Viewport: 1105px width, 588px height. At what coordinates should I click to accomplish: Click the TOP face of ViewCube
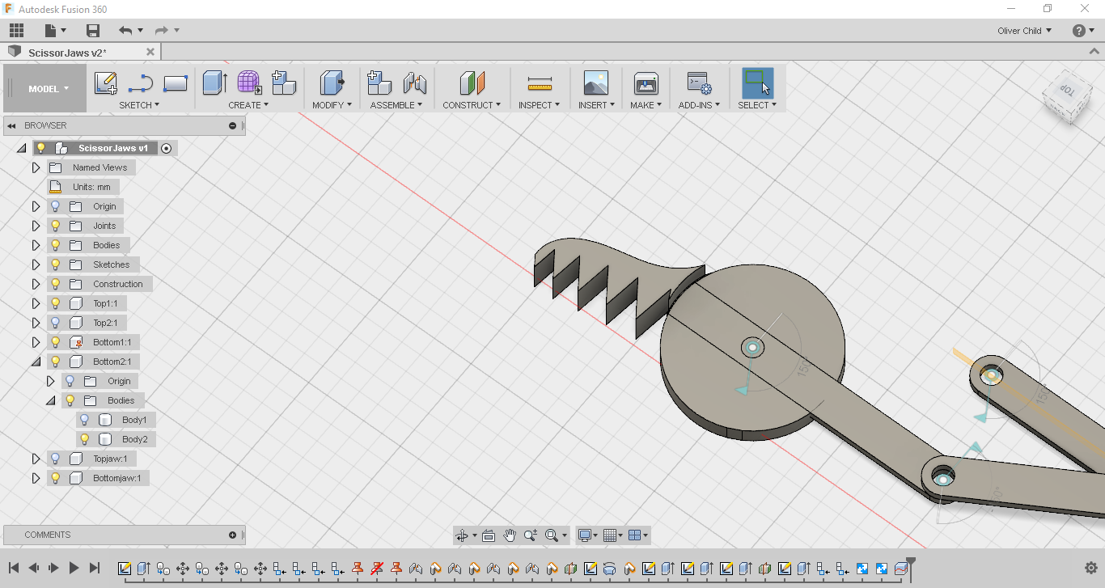(x=1066, y=91)
